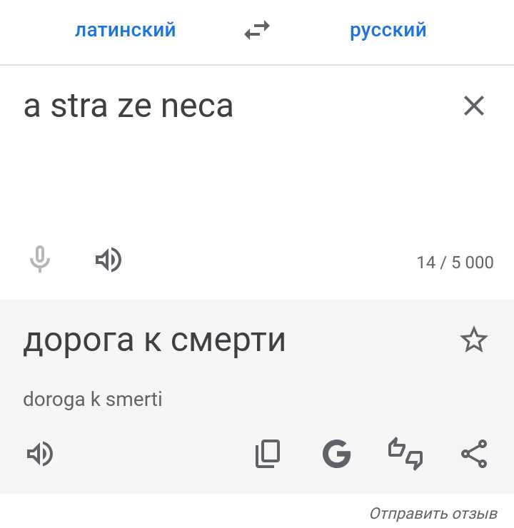
Task: Swap the Latin and Russian languages
Action: 257,30
